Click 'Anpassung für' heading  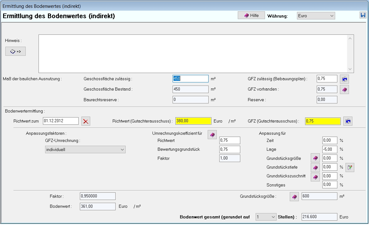click(272, 133)
